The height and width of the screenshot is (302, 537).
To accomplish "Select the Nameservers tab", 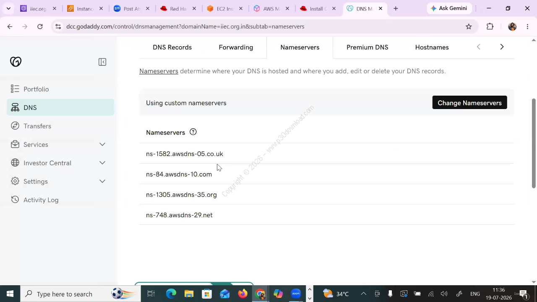I will (x=300, y=47).
